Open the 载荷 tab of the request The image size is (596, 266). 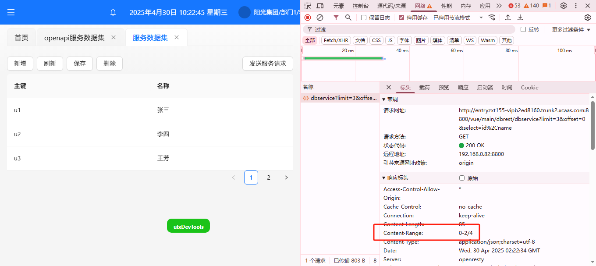425,87
